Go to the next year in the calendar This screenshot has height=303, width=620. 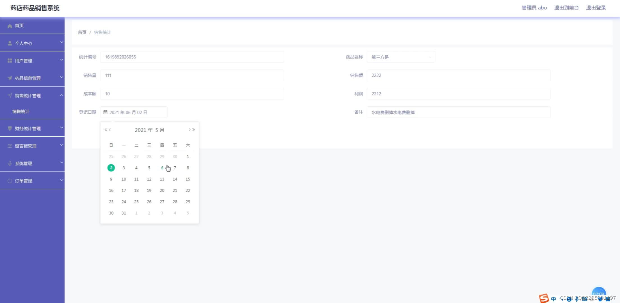[x=193, y=130]
